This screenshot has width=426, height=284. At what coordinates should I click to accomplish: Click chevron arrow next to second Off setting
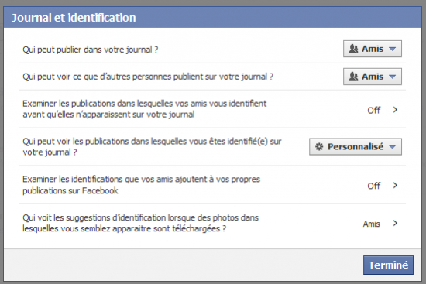tap(395, 186)
